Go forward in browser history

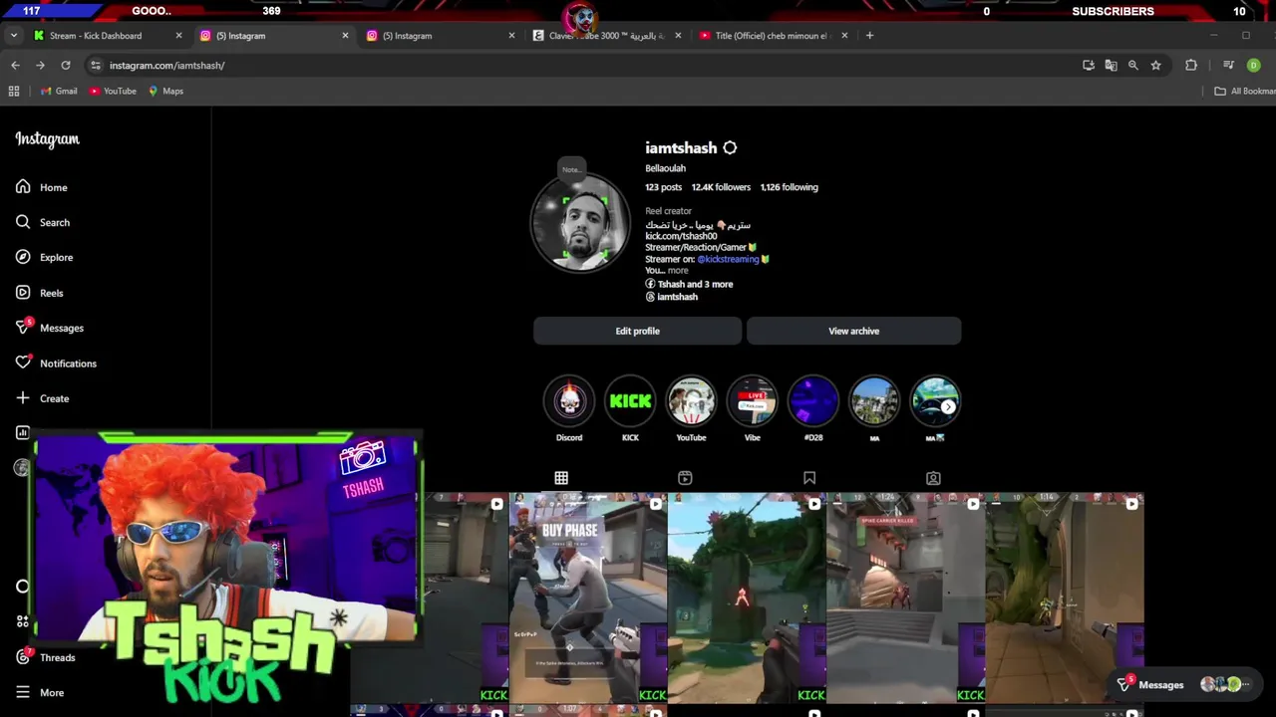tap(40, 65)
